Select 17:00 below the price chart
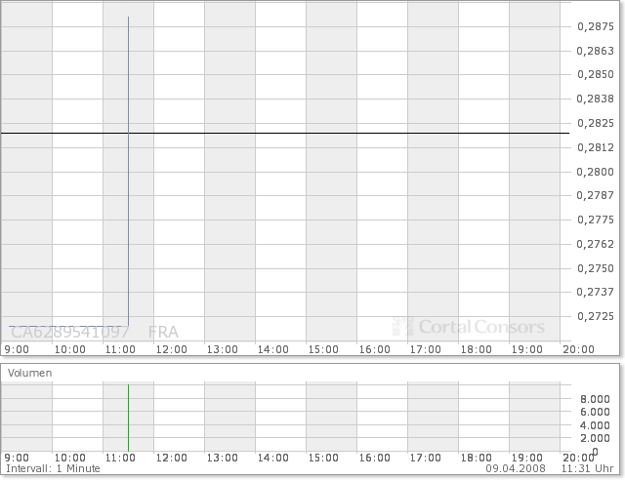625x480 pixels. (426, 349)
